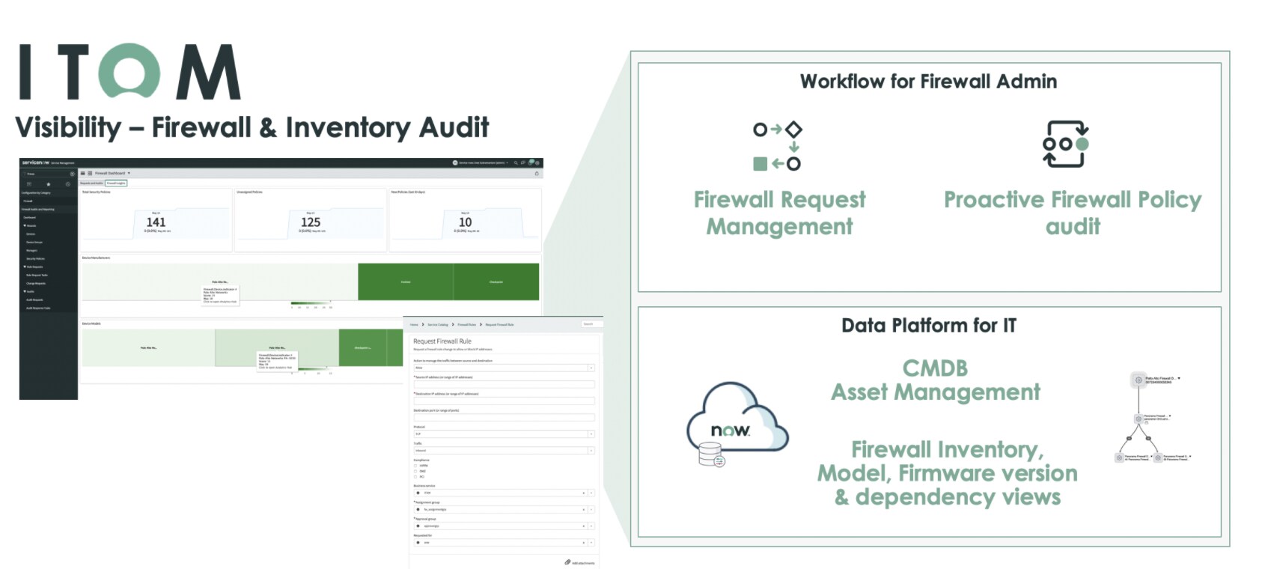Open the settings gear in ServiceNow header
Image resolution: width=1268 pixels, height=569 pixels.
pos(537,162)
